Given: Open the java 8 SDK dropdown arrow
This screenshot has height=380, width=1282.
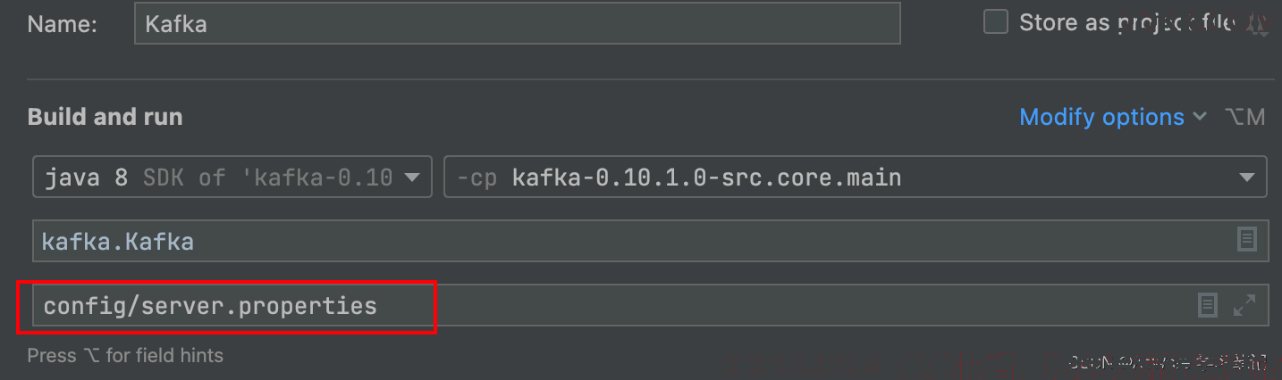Looking at the screenshot, I should coord(412,178).
